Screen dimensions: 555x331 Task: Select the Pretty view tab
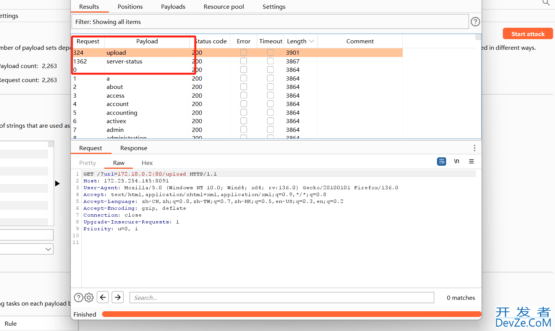point(88,163)
